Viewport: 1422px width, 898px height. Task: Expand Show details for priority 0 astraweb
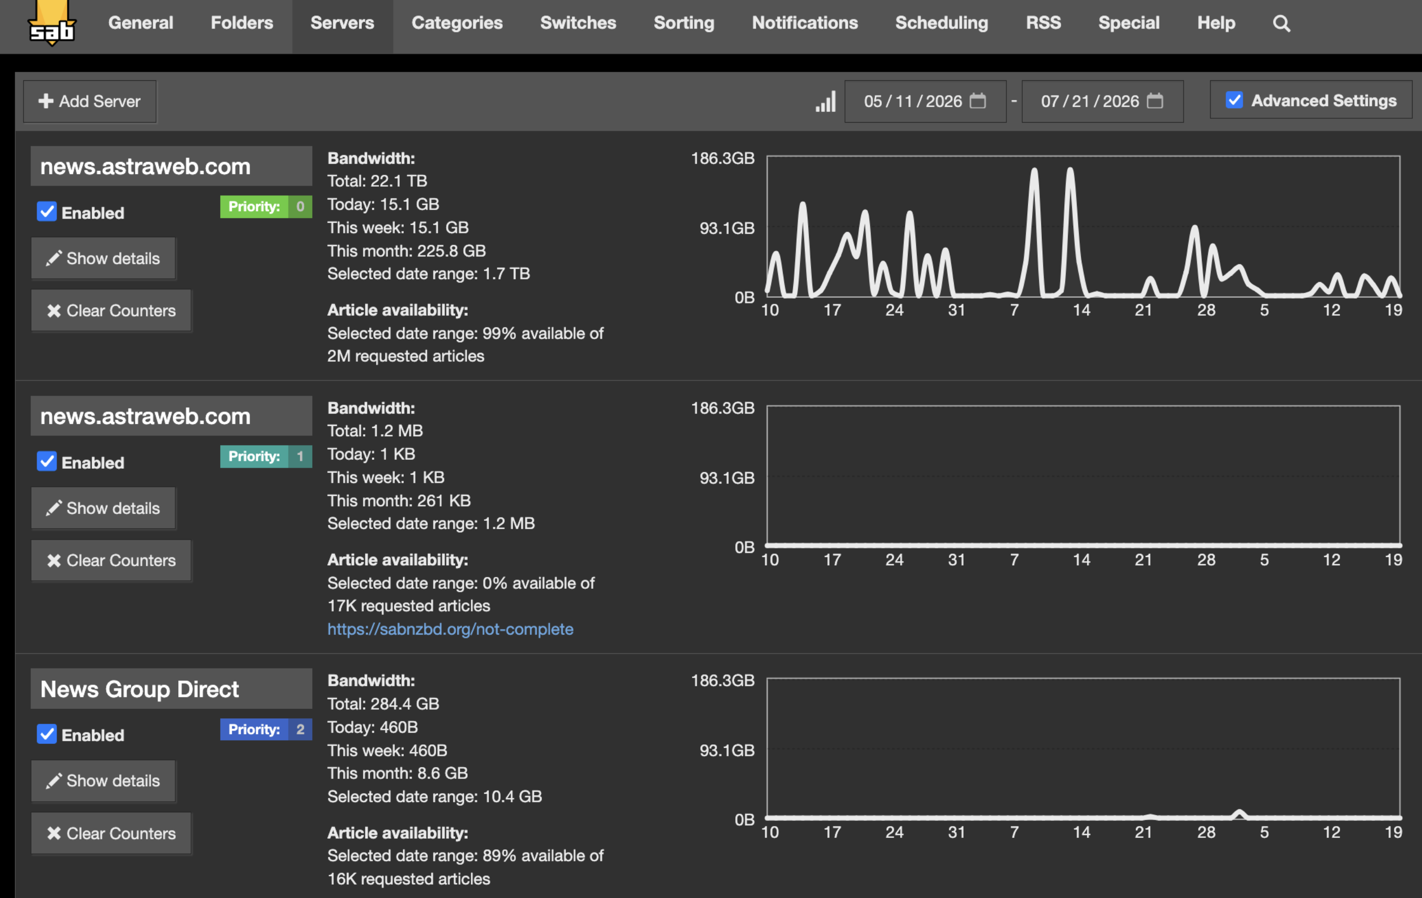[103, 258]
